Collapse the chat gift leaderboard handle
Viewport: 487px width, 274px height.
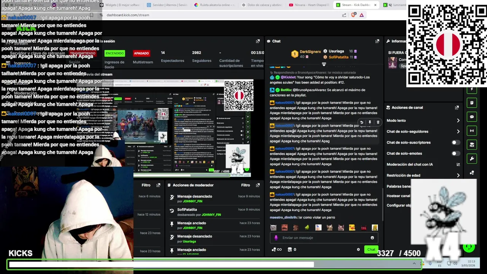324,64
